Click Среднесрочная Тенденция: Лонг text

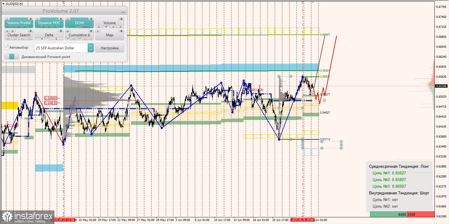pos(399,166)
